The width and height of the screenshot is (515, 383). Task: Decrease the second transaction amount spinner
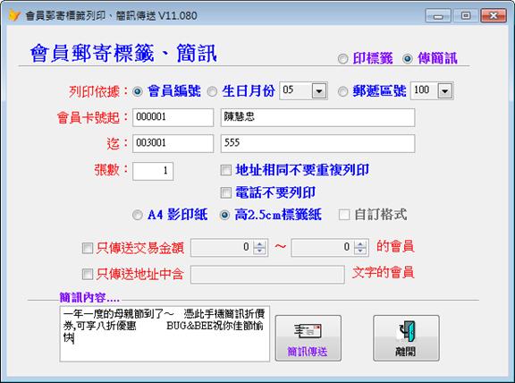pos(360,251)
